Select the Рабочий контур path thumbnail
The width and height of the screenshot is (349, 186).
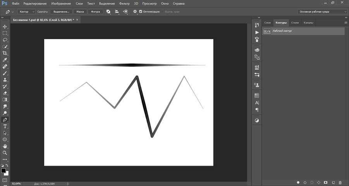pos(267,31)
